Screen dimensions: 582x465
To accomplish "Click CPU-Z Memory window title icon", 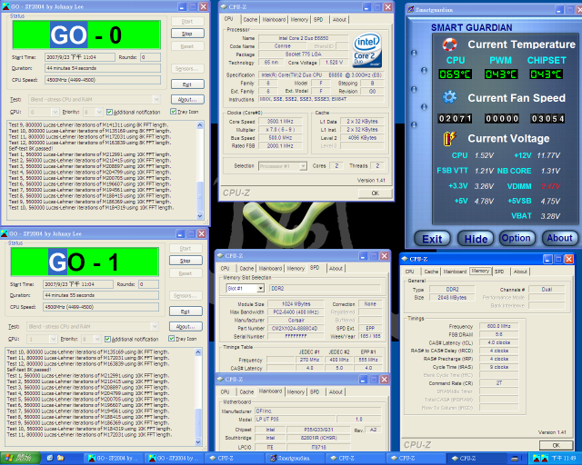I will point(405,259).
